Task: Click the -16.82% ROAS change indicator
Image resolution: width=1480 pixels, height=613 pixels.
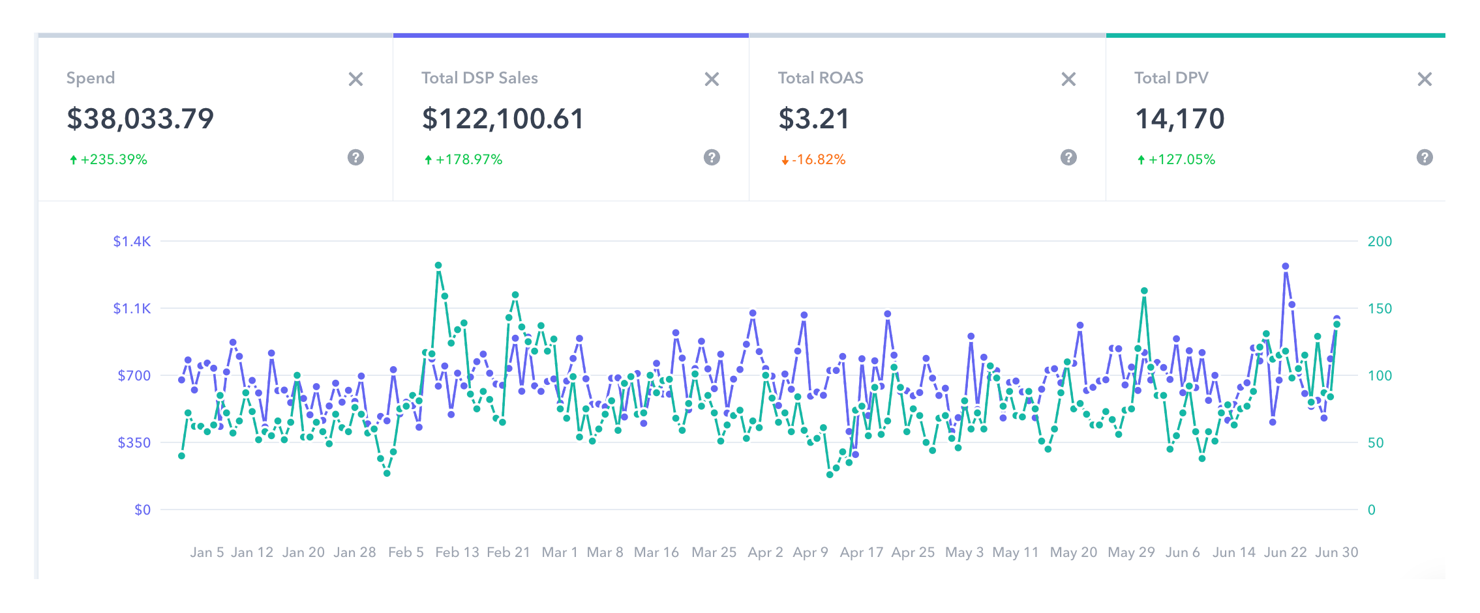Action: coord(818,160)
